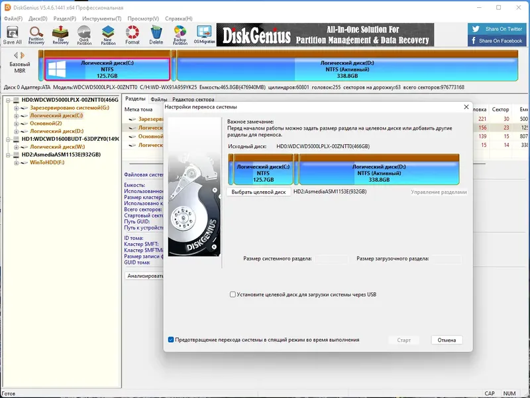Screen dimensions: 530x398
Task: Select WinToHDD(F:) in the disk tree
Action: point(47,162)
